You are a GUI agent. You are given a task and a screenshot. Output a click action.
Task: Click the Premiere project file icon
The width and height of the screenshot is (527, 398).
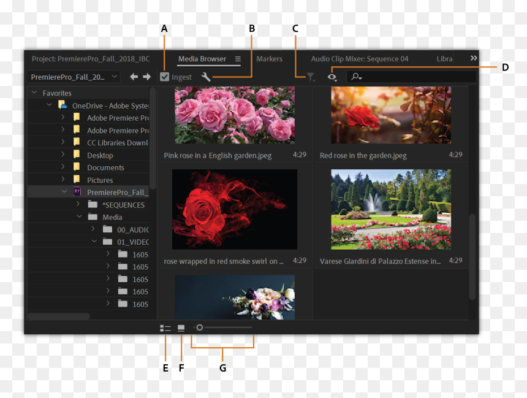click(x=77, y=191)
